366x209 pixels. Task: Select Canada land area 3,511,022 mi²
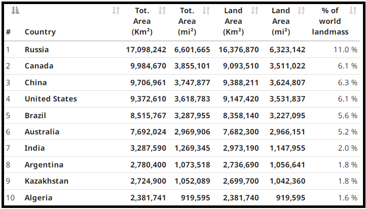pos(287,66)
